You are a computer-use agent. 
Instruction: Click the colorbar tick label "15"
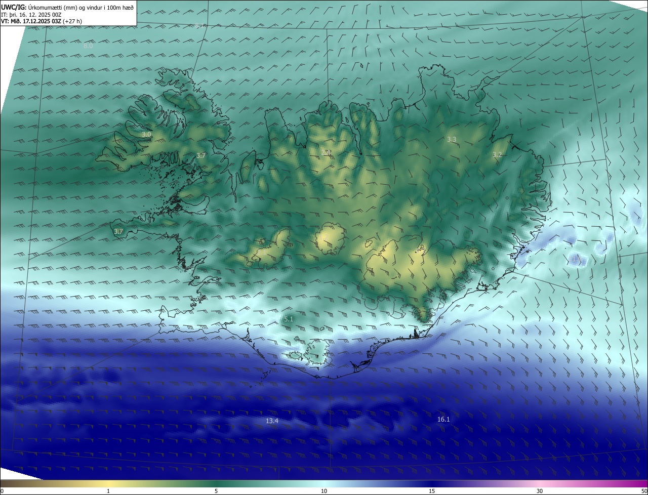tap(432, 491)
